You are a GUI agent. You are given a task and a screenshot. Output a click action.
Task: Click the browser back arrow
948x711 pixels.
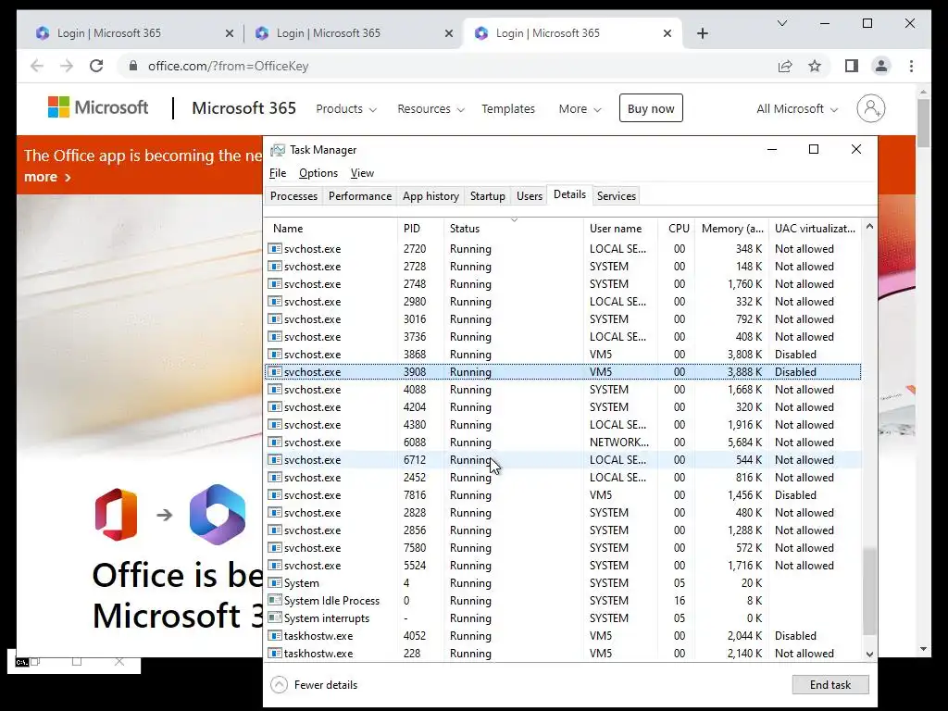click(x=37, y=66)
